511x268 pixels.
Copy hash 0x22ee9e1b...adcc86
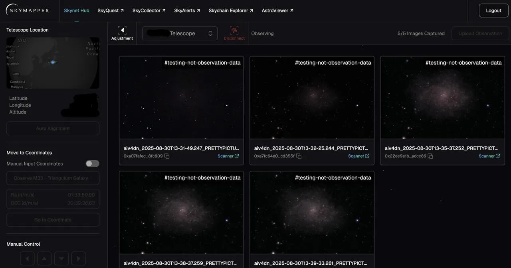pos(430,156)
